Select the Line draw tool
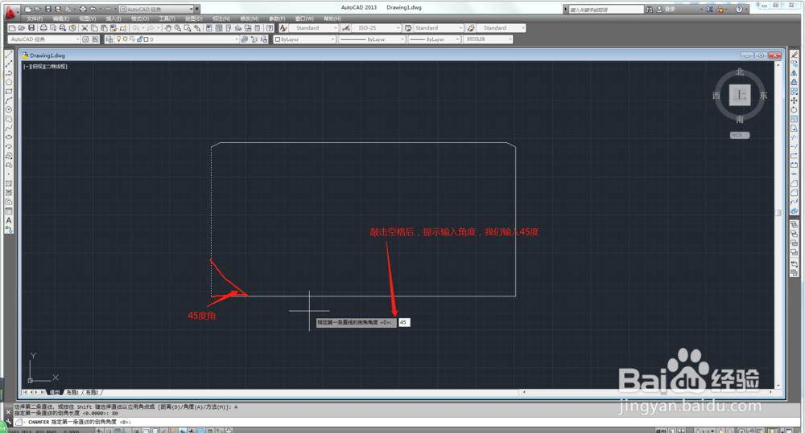Screen dimensions: 805x433 point(9,55)
